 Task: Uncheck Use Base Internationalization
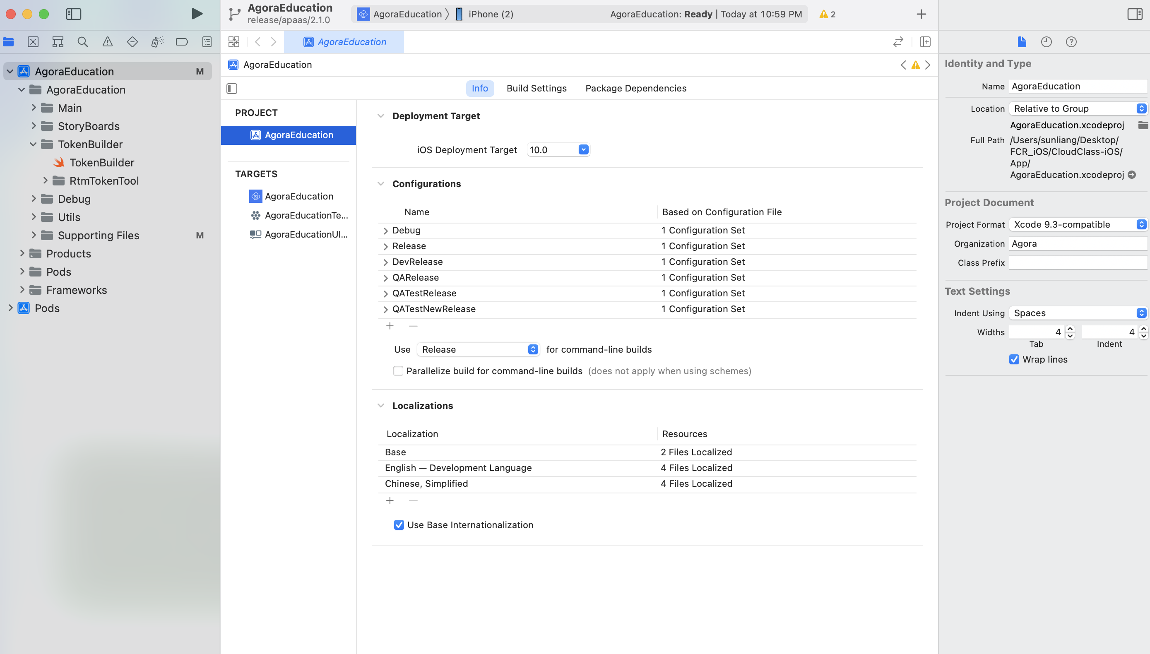(399, 525)
